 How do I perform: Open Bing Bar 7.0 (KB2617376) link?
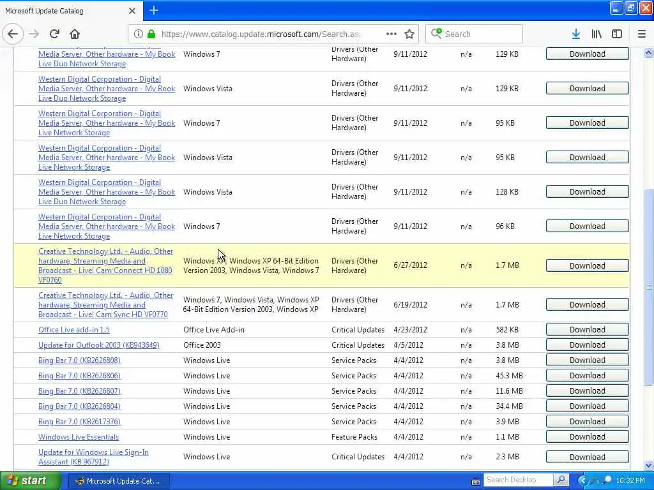[x=79, y=422]
